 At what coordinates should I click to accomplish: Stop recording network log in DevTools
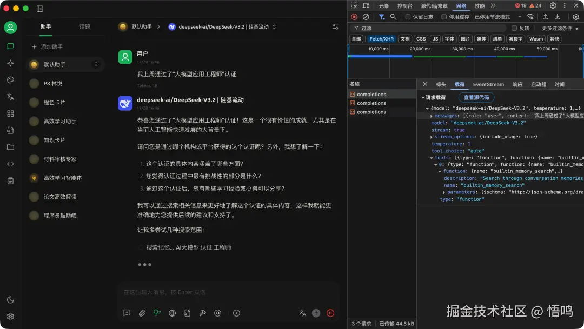point(354,17)
